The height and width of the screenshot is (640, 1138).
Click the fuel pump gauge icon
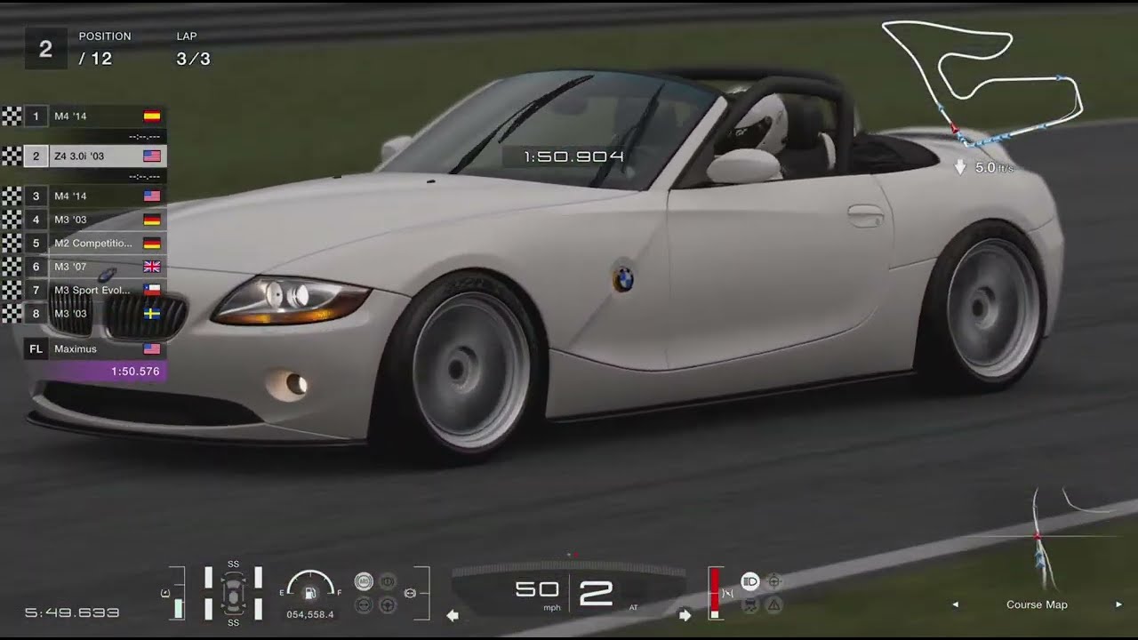(x=310, y=594)
